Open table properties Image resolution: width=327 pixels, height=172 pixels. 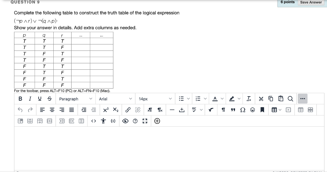[x=300, y=110]
